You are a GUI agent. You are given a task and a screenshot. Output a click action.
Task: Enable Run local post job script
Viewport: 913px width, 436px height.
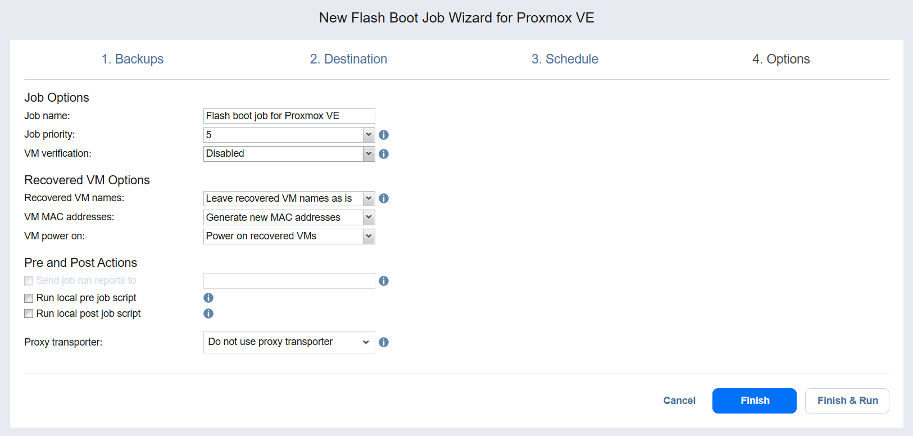[x=29, y=314]
